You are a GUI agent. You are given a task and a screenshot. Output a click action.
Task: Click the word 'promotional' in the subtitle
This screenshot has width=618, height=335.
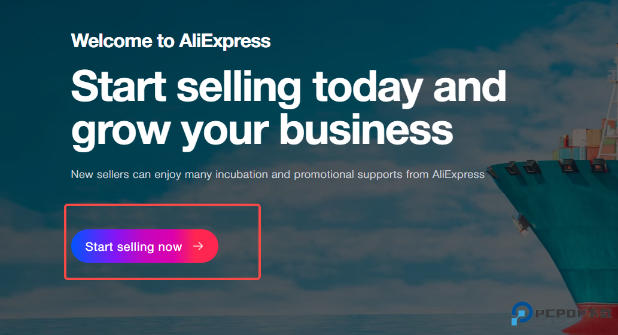point(324,174)
